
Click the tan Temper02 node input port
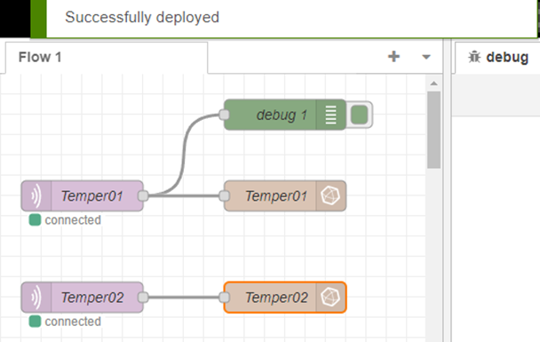(224, 297)
